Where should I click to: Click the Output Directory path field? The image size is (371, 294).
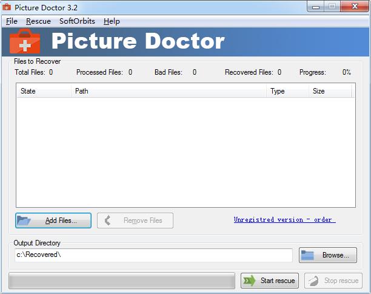point(153,255)
